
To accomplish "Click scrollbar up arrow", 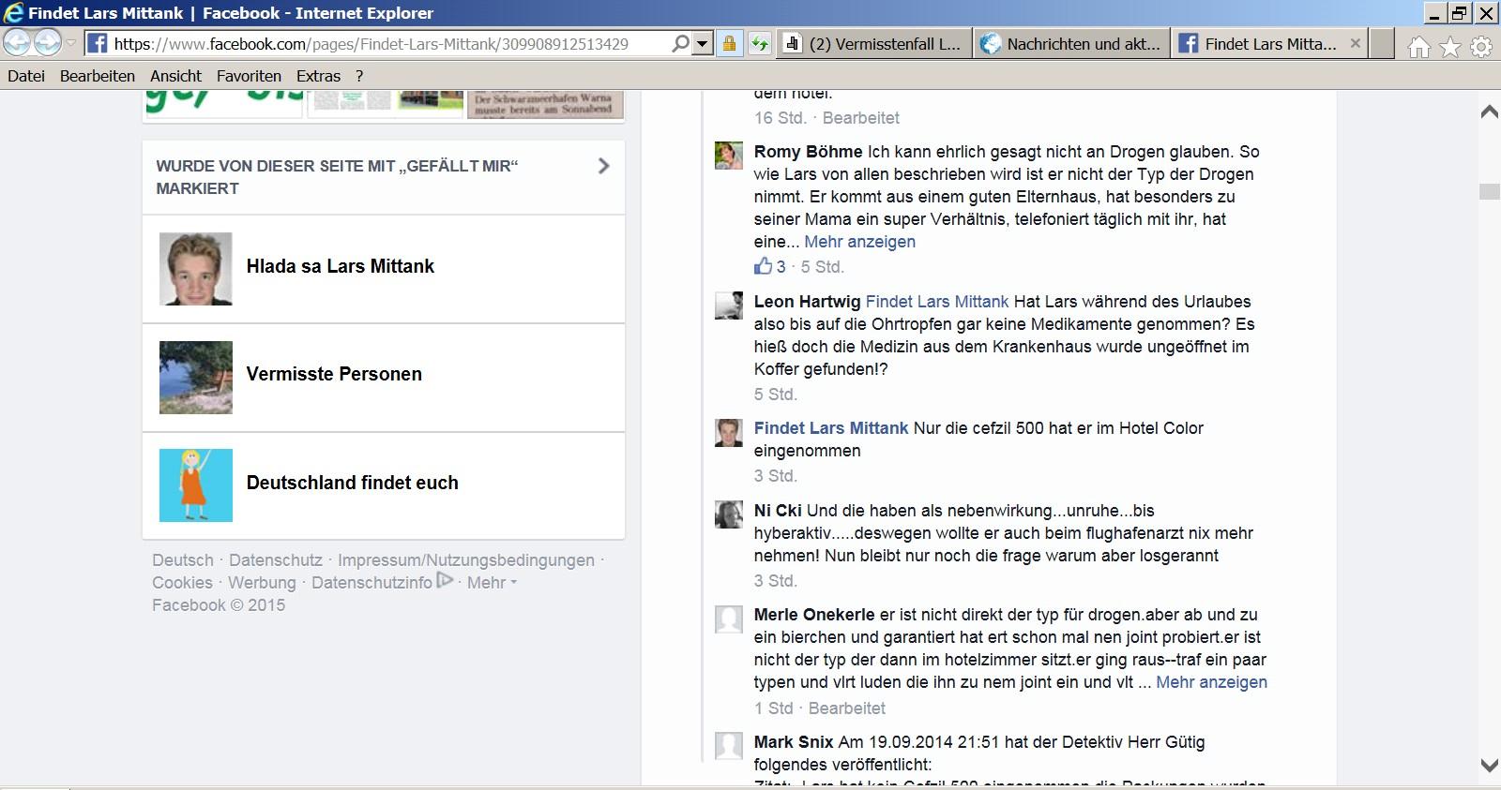I will tap(1489, 112).
